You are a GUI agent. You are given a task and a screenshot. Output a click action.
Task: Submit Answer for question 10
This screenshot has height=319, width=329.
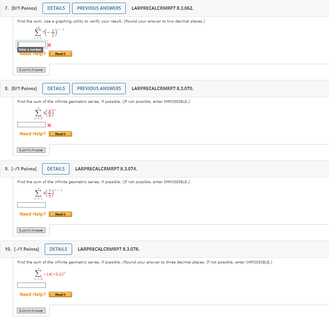pyautogui.click(x=31, y=310)
